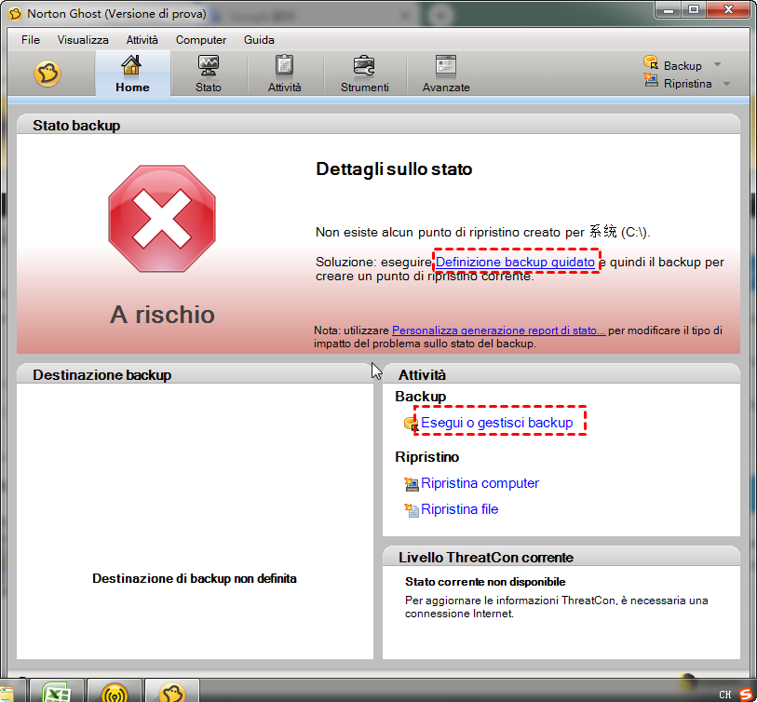Open the Attività clipboard icon in toolbar
The height and width of the screenshot is (702, 757).
point(284,65)
